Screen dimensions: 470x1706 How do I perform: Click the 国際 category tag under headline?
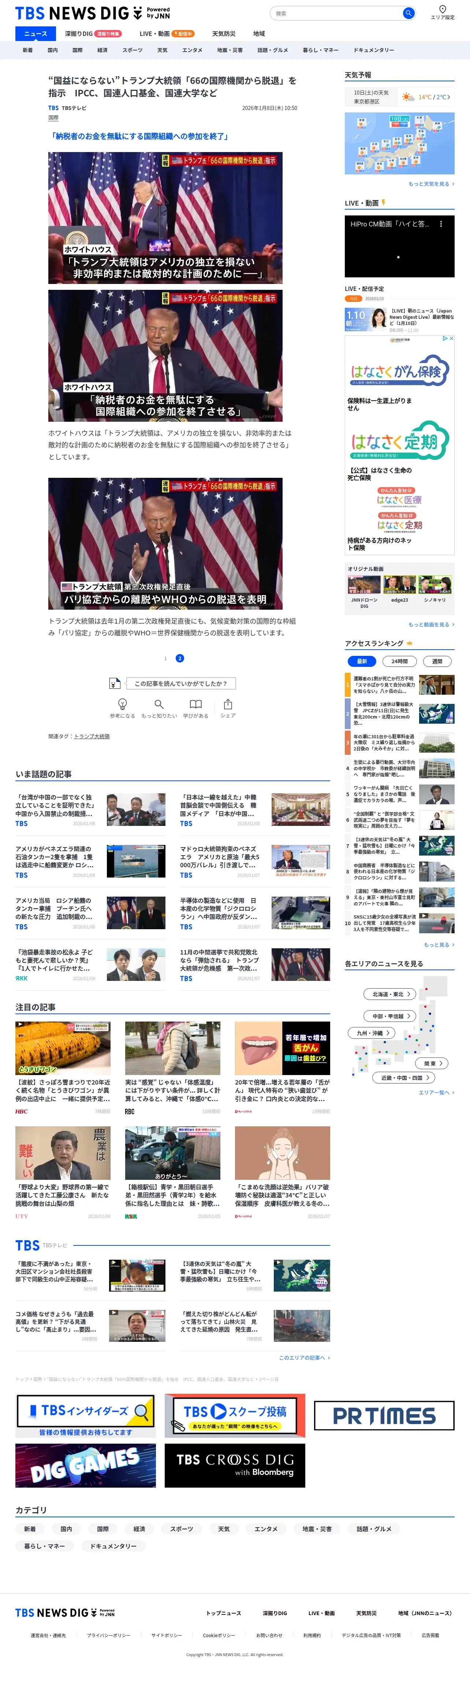pos(53,118)
